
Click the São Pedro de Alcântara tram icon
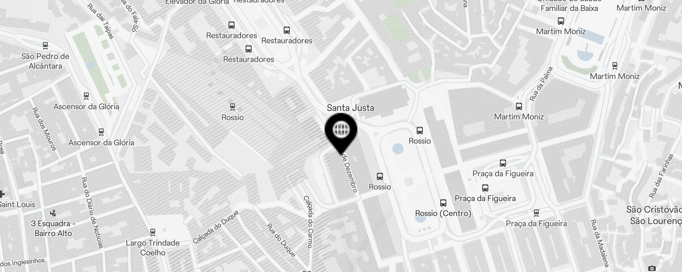(45, 46)
